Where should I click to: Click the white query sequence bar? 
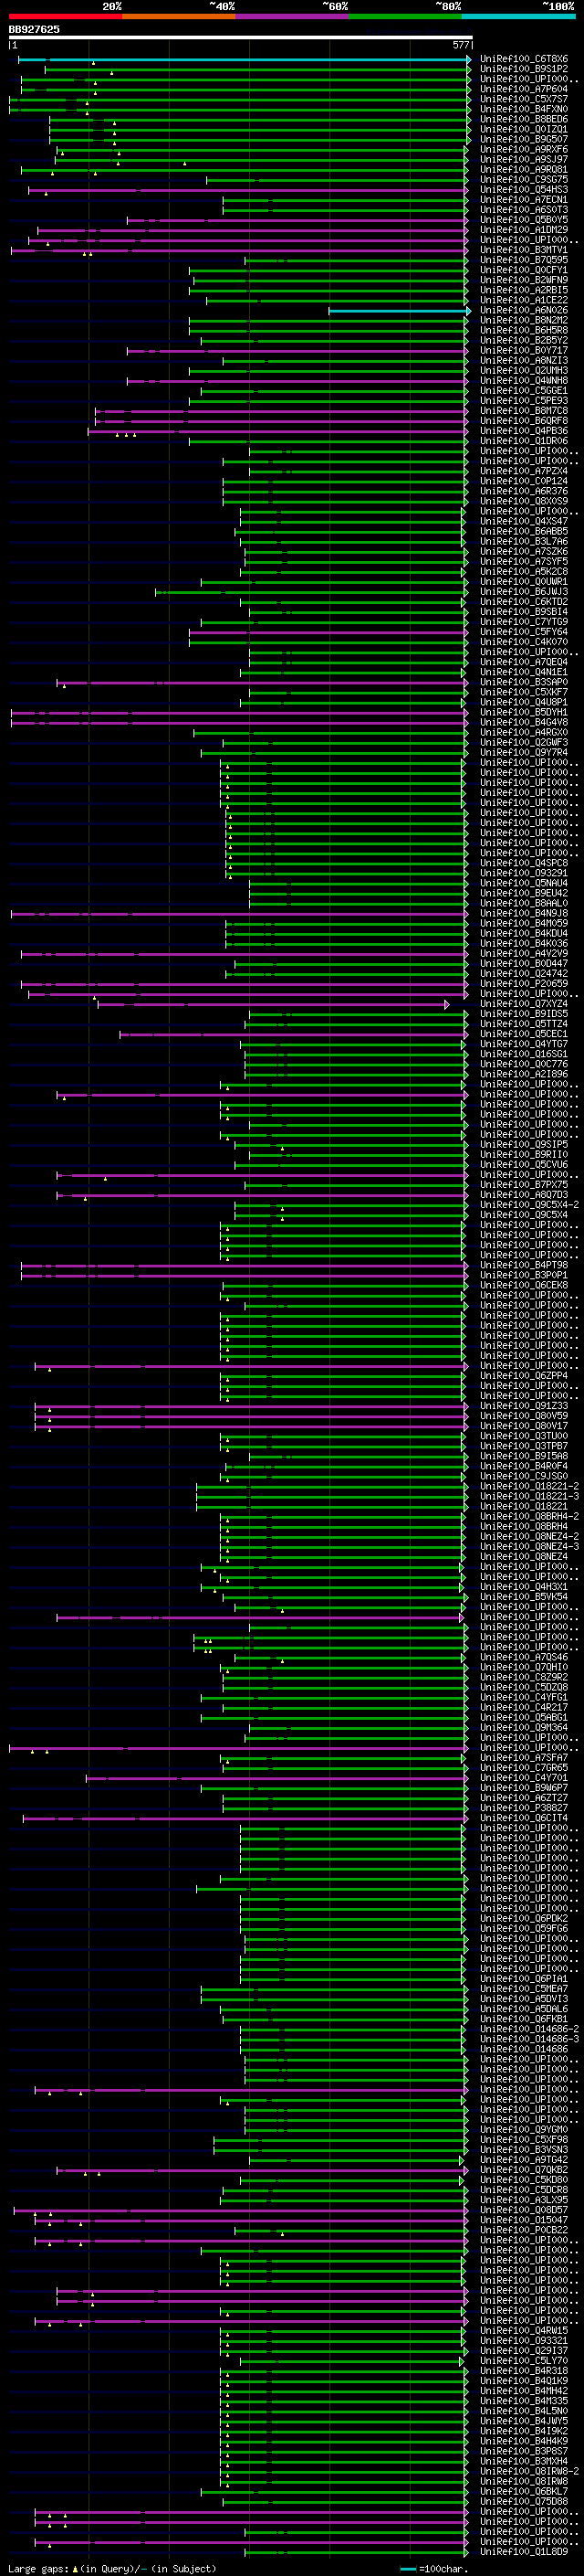click(x=241, y=38)
